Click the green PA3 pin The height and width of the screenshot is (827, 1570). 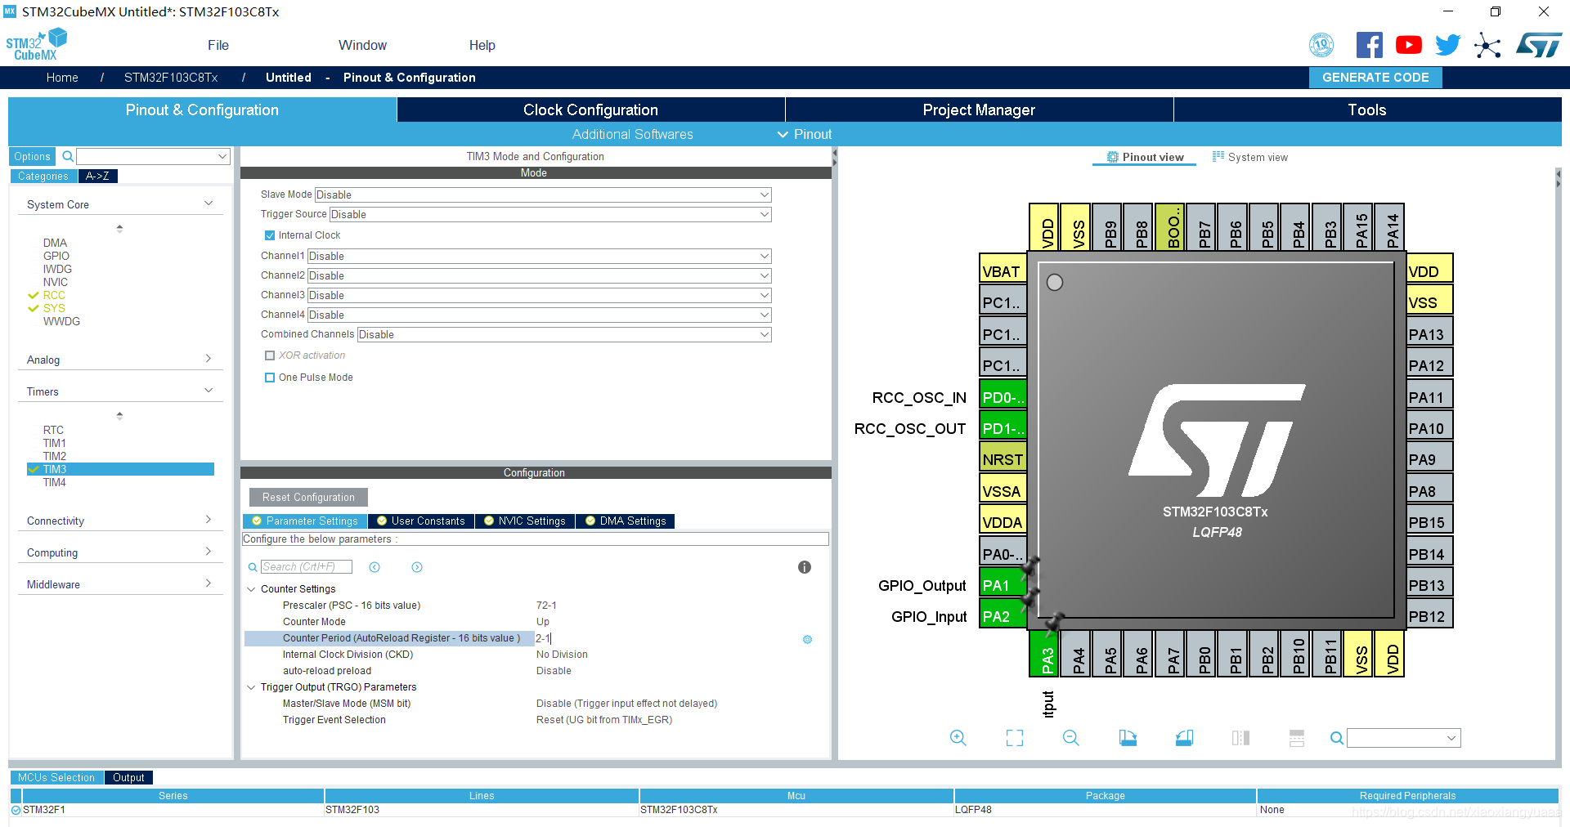click(x=1044, y=654)
